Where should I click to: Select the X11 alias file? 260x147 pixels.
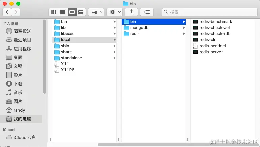(84, 64)
